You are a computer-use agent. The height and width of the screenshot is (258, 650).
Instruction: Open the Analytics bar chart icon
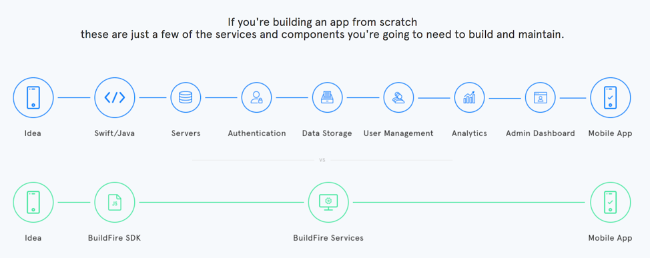point(469,98)
